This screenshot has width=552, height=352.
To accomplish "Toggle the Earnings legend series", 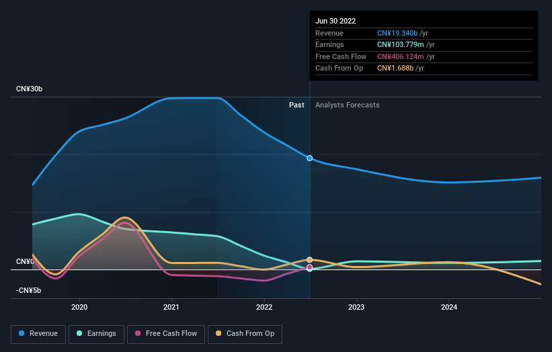I will pyautogui.click(x=96, y=334).
